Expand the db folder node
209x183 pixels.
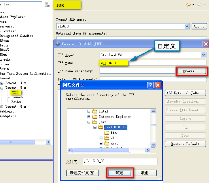pos(101,138)
